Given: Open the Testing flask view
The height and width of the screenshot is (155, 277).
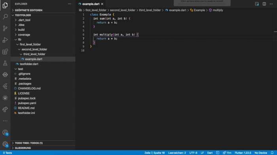Looking at the screenshot, I should click(5, 63).
